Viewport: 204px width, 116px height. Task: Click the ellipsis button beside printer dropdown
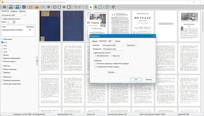pos(25,15)
